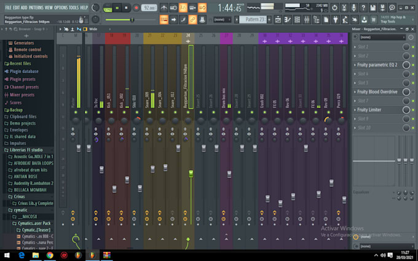The image size is (418, 261).
Task: Disable Fruity Limiter slot LED
Action: [413, 110]
